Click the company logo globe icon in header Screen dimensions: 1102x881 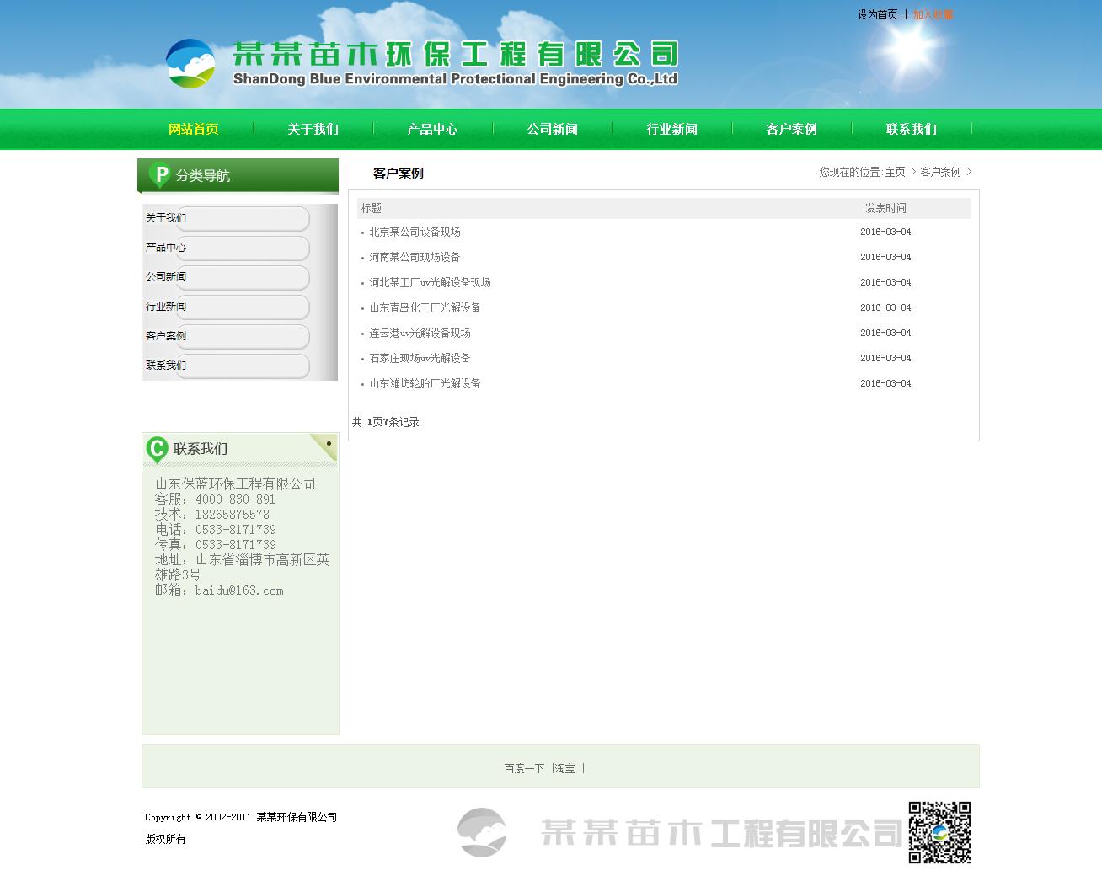tap(190, 63)
